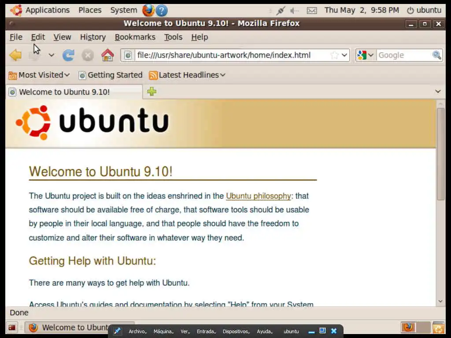Open the search engine selector dropdown
This screenshot has height=338, width=451.
point(366,55)
